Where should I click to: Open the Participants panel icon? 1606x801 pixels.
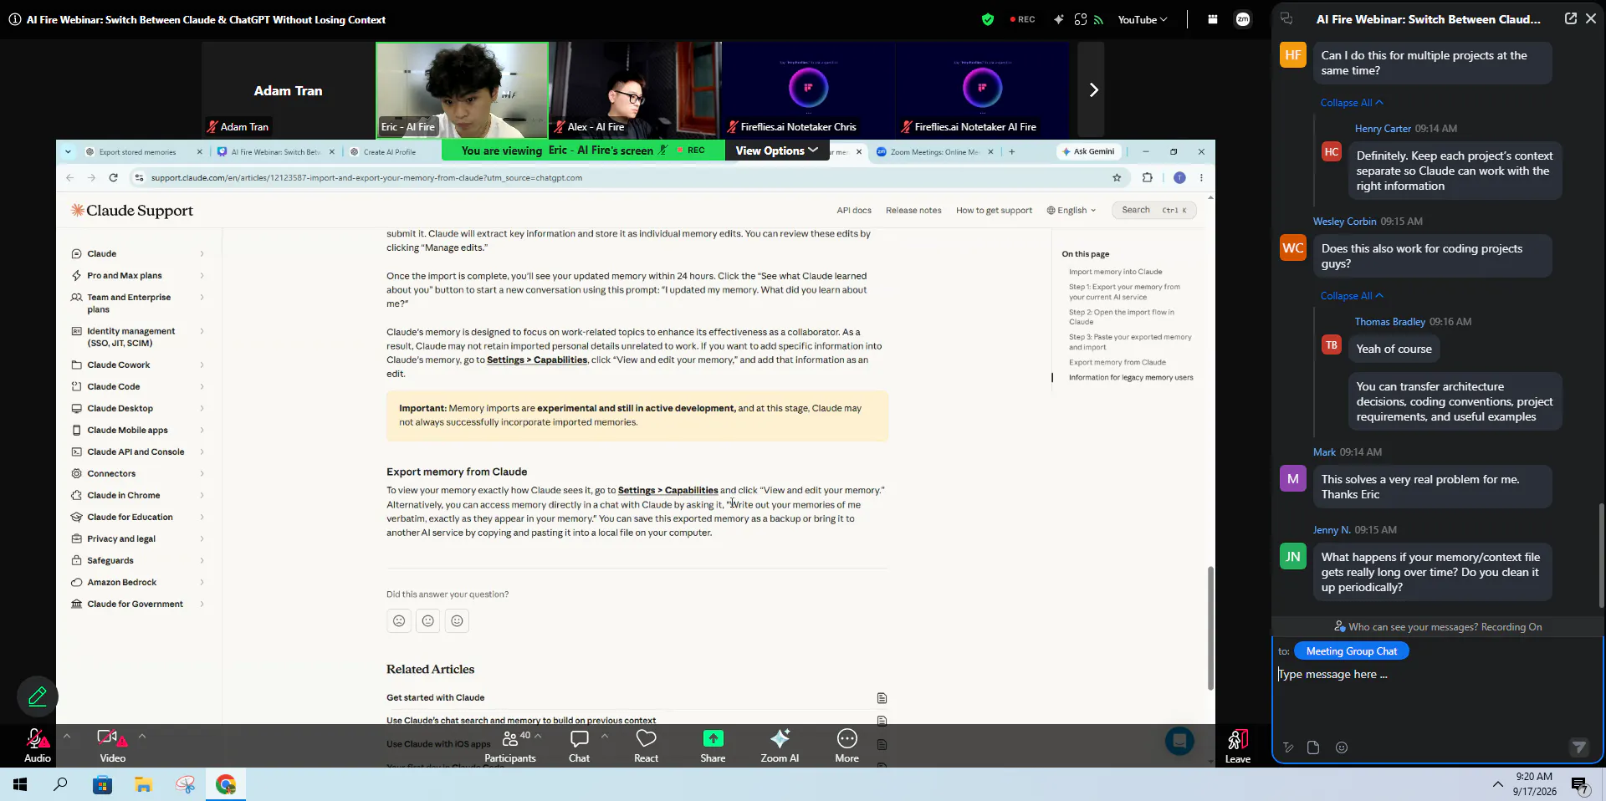509,739
